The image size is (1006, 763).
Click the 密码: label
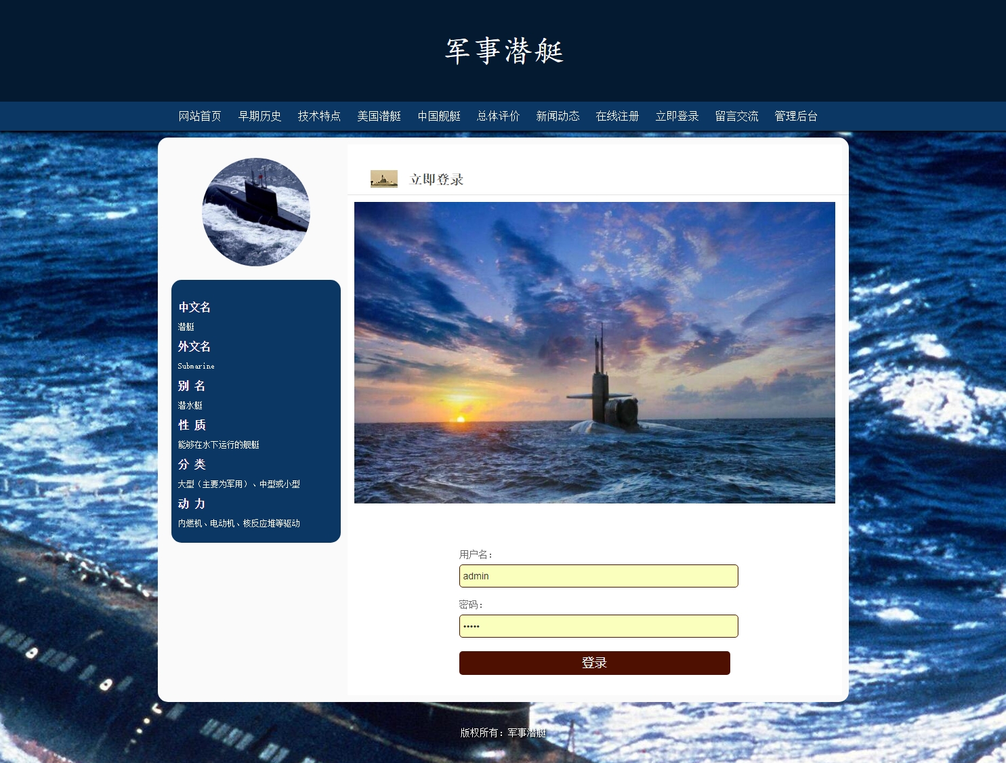coord(471,604)
